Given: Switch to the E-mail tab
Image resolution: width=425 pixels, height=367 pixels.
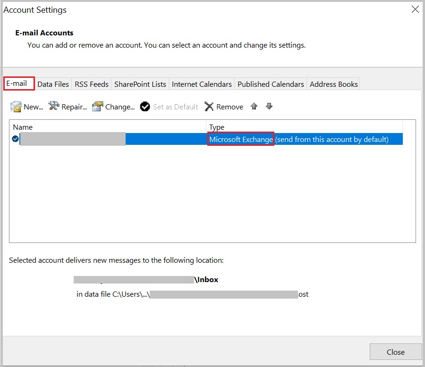Looking at the screenshot, I should click(x=19, y=83).
